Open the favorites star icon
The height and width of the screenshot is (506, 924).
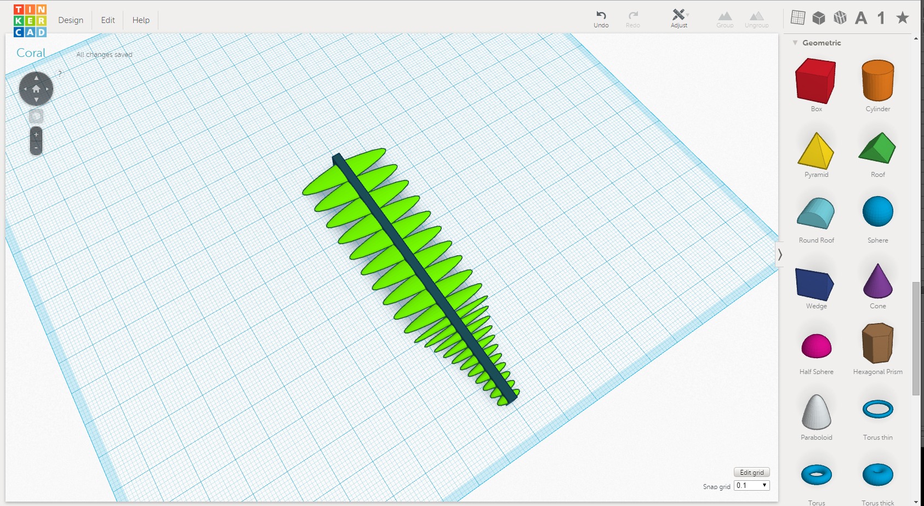[903, 18]
